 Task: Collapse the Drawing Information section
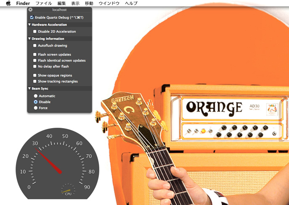pyautogui.click(x=29, y=39)
